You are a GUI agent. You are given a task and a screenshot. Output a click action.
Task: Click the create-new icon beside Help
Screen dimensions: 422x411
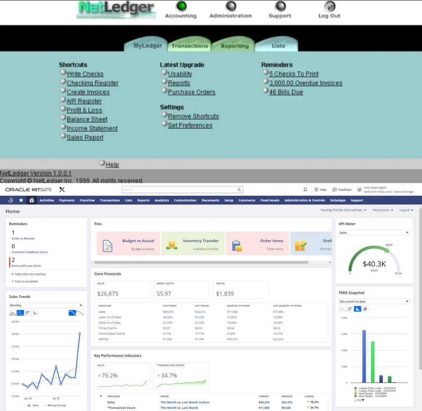point(305,190)
